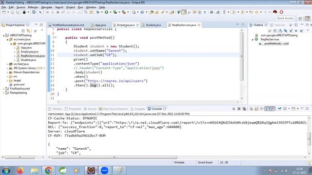This screenshot has width=312, height=175.
Task: Toggle Scroll Lock in Console toolbar
Action: (x=257, y=109)
